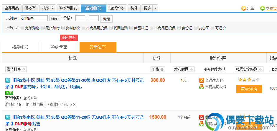Click the orange pencil icon beside 普通改人脸
This screenshot has height=131, width=277.
pos(201,80)
